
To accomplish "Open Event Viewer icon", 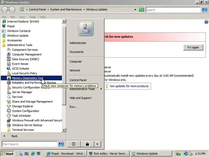I will (9, 64).
